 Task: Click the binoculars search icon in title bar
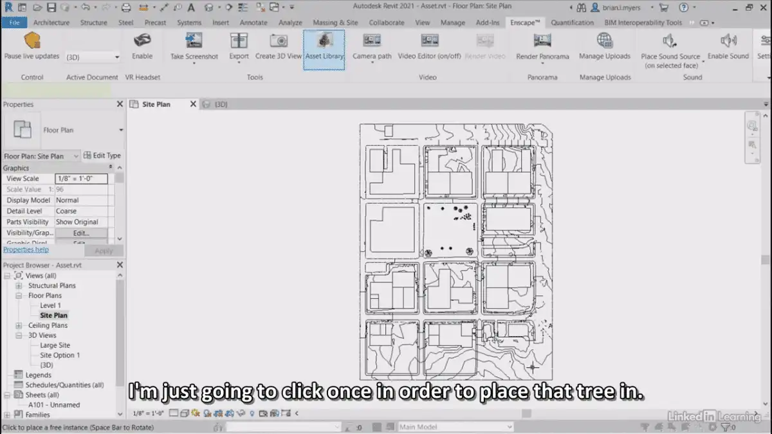(581, 8)
